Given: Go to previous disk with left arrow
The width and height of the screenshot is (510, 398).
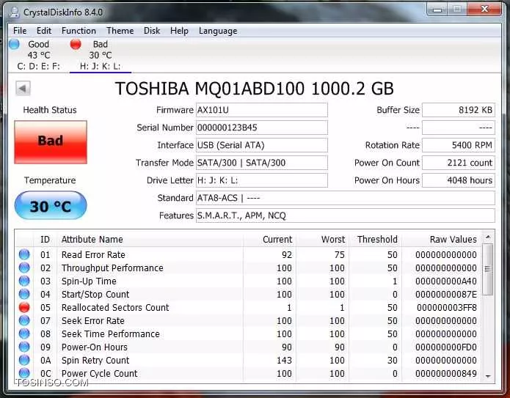Looking at the screenshot, I should 23,88.
